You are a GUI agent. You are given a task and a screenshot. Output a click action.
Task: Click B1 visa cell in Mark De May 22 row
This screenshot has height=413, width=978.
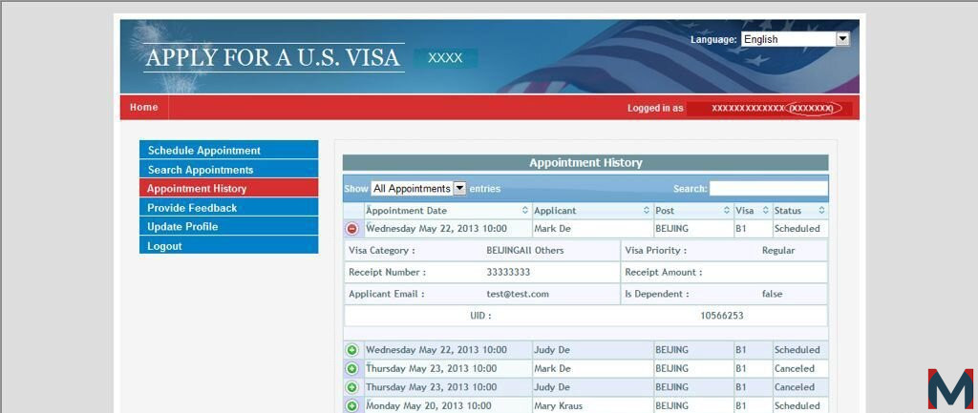click(x=753, y=229)
